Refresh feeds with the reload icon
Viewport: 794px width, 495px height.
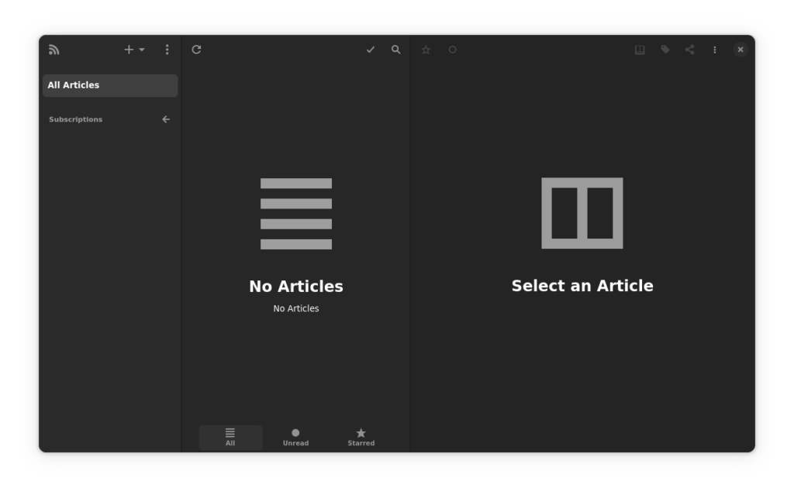(x=196, y=50)
